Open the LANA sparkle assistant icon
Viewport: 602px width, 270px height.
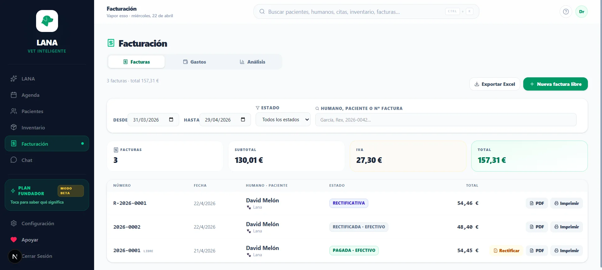tap(13, 79)
